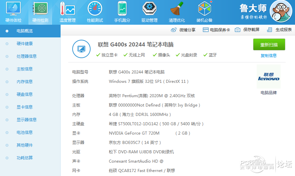Click optical drive value 松下 DVD-RAM UJ8DB
This screenshot has height=176, width=295.
(141, 152)
